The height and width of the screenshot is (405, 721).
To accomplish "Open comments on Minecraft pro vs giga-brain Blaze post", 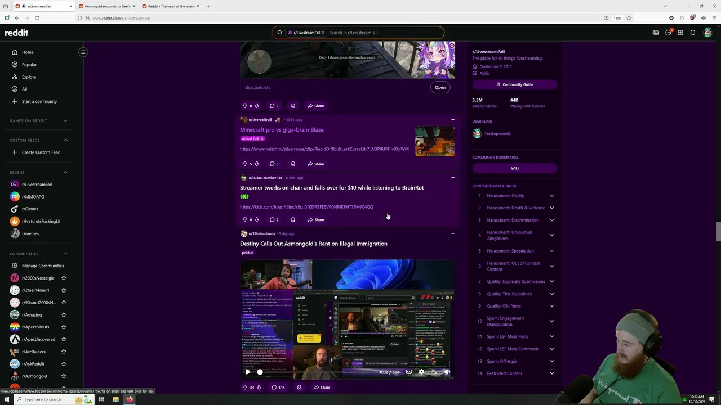I will click(274, 164).
